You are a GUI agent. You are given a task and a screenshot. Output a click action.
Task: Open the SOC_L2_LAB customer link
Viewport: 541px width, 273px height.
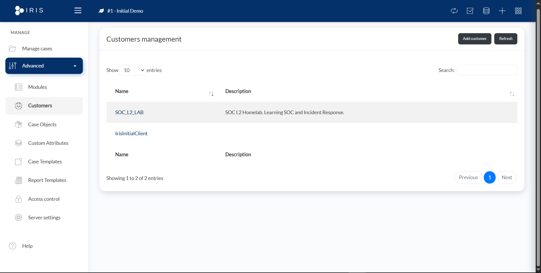[129, 112]
